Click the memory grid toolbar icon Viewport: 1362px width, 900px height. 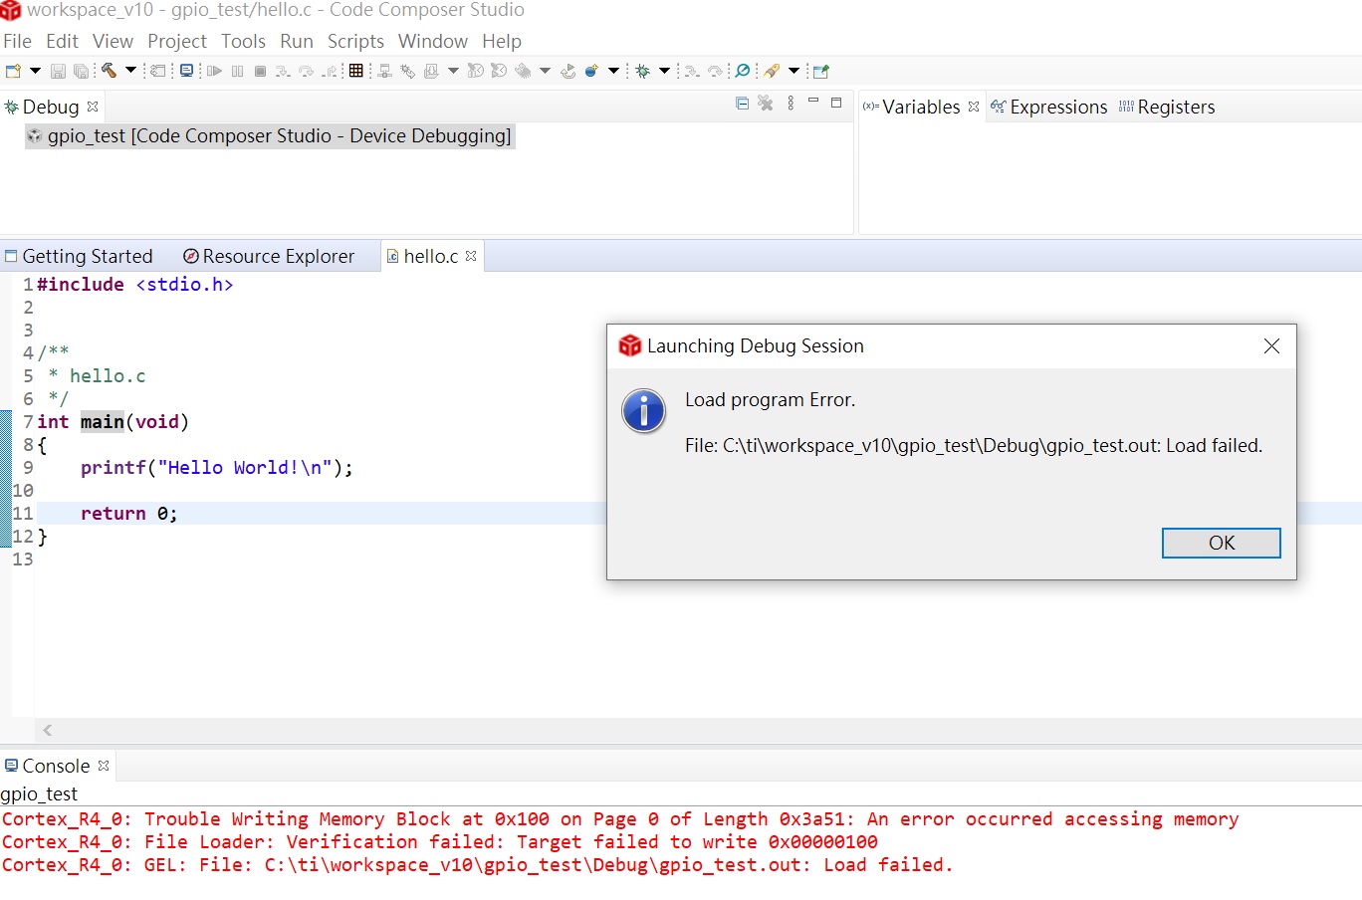(x=355, y=71)
